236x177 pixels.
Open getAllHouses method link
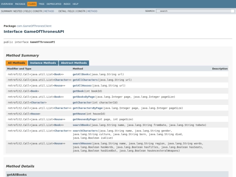82,86
